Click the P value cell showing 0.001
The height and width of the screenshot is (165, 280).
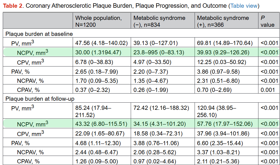[268, 90]
